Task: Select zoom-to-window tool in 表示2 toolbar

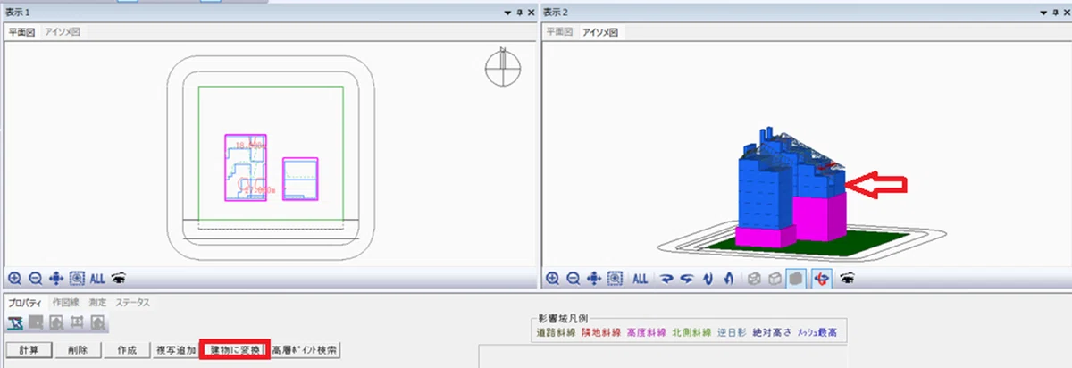Action: point(616,278)
